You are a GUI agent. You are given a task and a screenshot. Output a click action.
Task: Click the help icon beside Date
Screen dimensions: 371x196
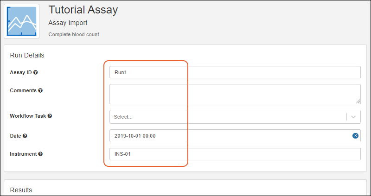pyautogui.click(x=25, y=136)
